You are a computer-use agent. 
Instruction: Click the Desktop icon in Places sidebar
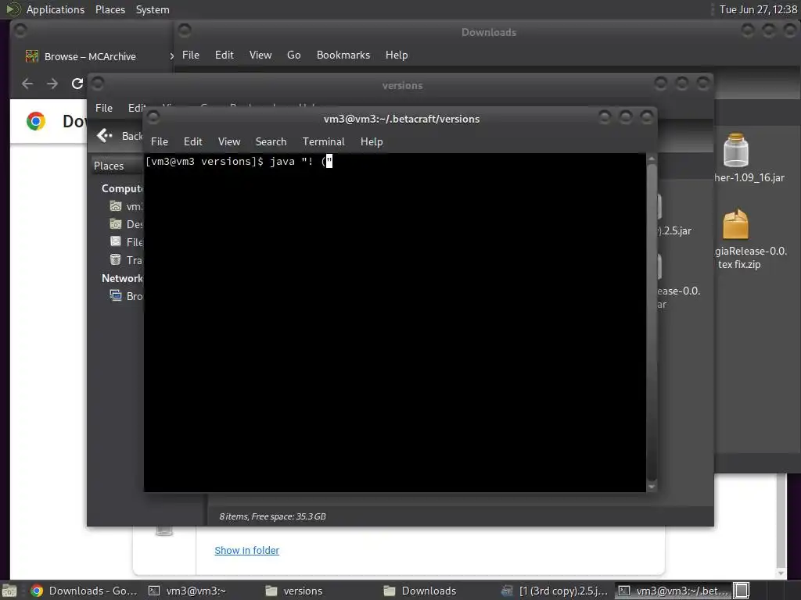click(x=116, y=223)
